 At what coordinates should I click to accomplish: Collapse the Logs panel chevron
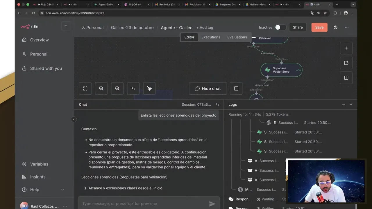(351, 105)
